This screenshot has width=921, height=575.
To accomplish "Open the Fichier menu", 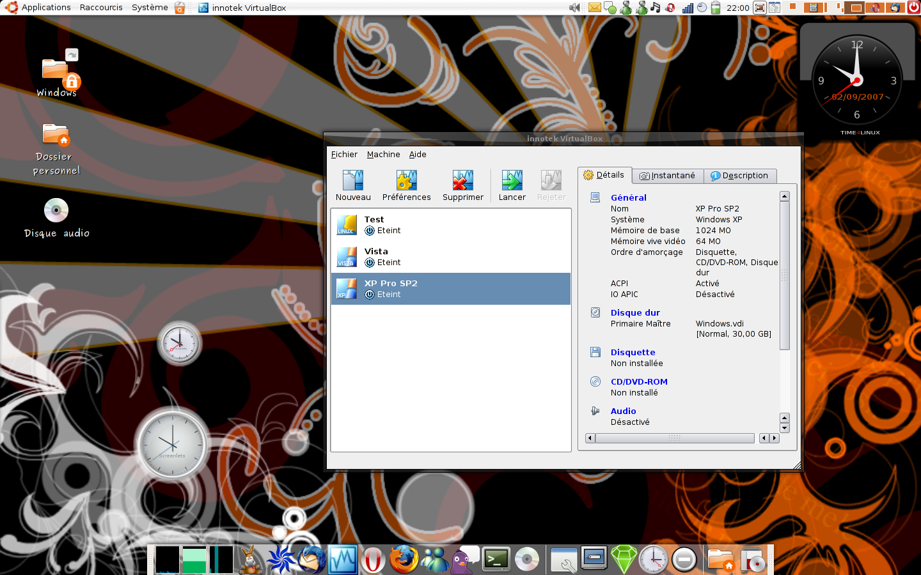I will pyautogui.click(x=344, y=155).
